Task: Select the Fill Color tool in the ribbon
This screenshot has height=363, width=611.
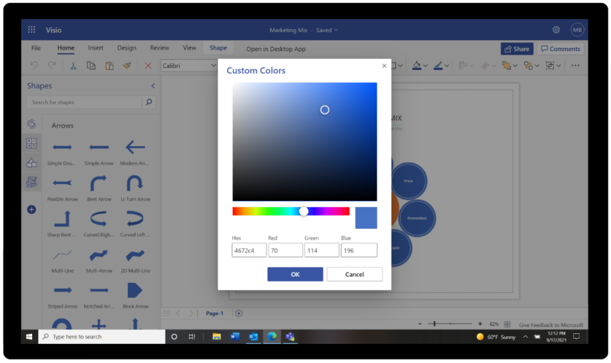Action: pos(416,66)
